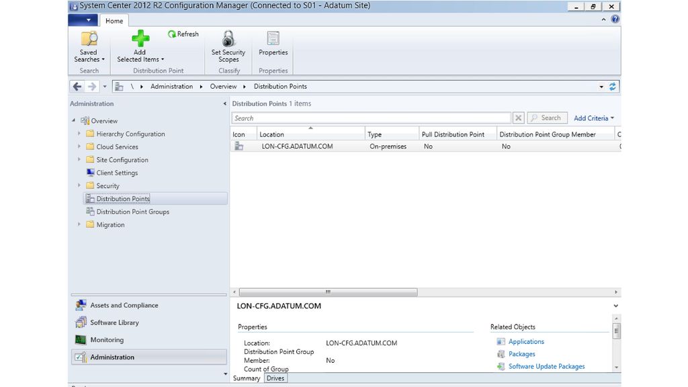Open the recent pages history dropdown
This screenshot has width=688, height=387.
click(104, 87)
